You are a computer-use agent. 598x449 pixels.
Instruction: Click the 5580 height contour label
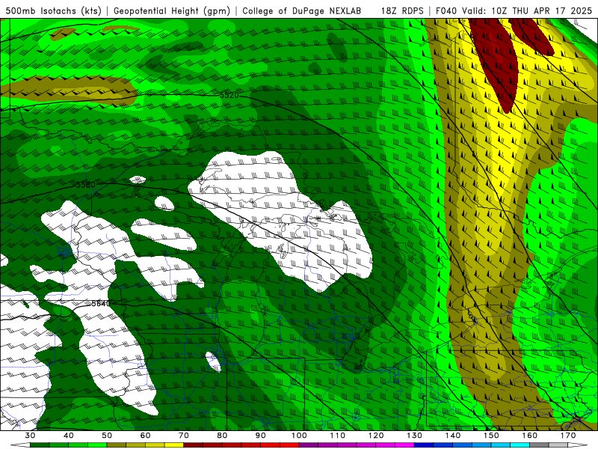point(86,185)
